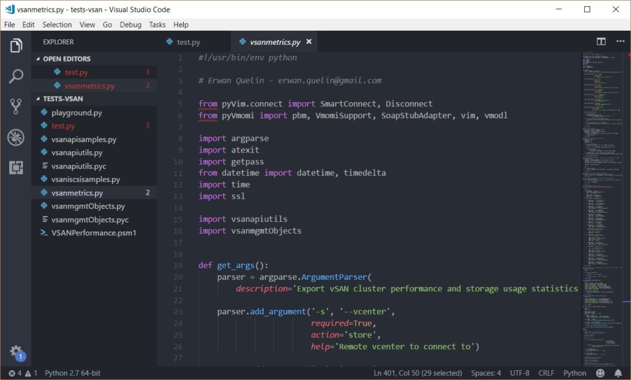Close the vsanmetrics.py tab
The height and width of the screenshot is (380, 631).
point(309,41)
